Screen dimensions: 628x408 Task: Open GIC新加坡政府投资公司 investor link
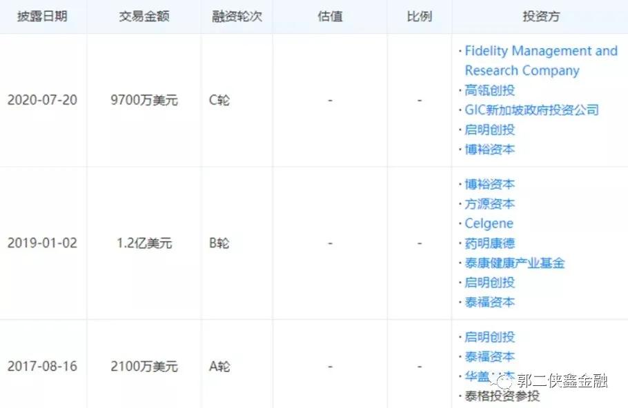[531, 110]
